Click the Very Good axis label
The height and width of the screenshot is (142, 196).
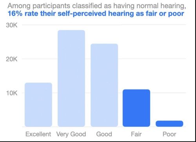tap(71, 134)
